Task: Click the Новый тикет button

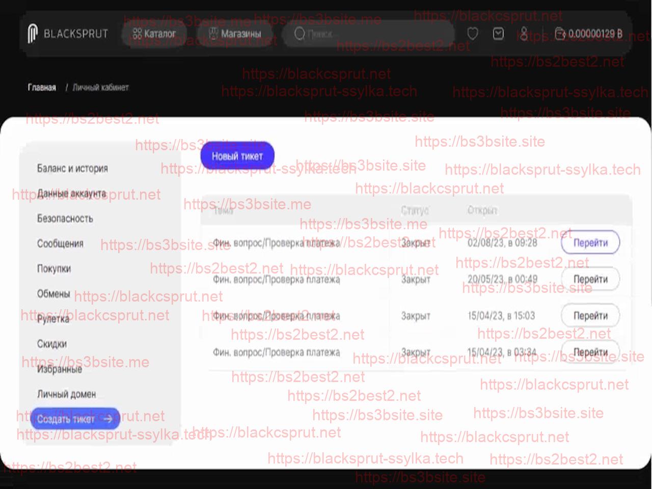Action: point(237,156)
